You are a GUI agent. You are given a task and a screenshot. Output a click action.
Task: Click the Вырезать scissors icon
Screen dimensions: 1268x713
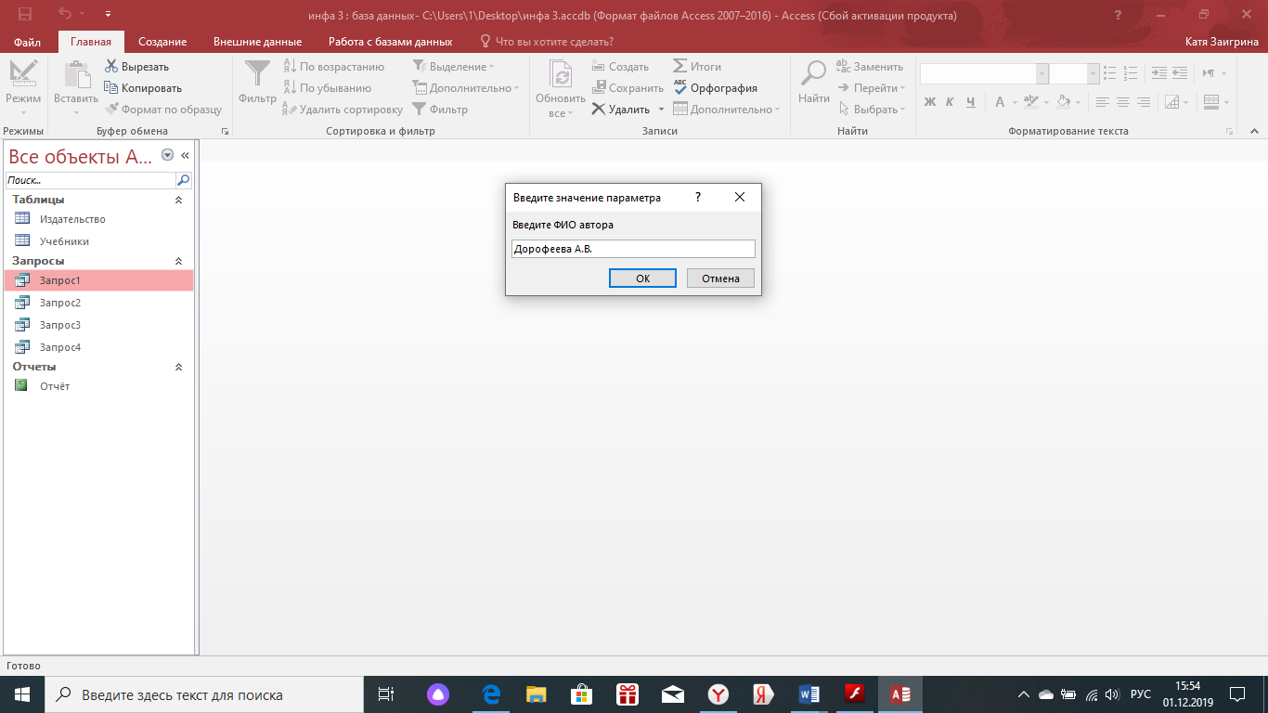tap(111, 67)
